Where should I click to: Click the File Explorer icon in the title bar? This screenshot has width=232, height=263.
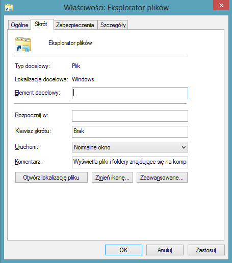(9, 8)
